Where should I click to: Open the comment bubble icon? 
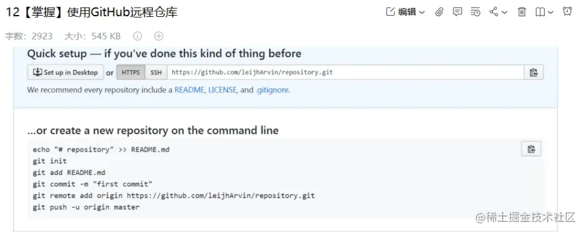(457, 12)
